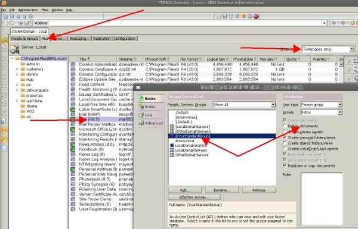Click the green icon beside Notebook (8)
This screenshot has height=229, width=358.
click(x=73, y=149)
